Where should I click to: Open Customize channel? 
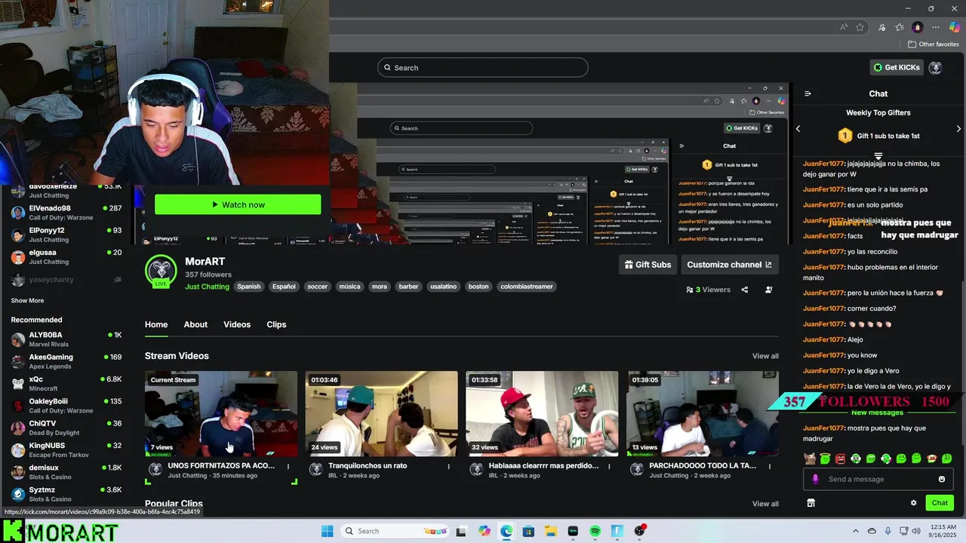click(x=729, y=265)
